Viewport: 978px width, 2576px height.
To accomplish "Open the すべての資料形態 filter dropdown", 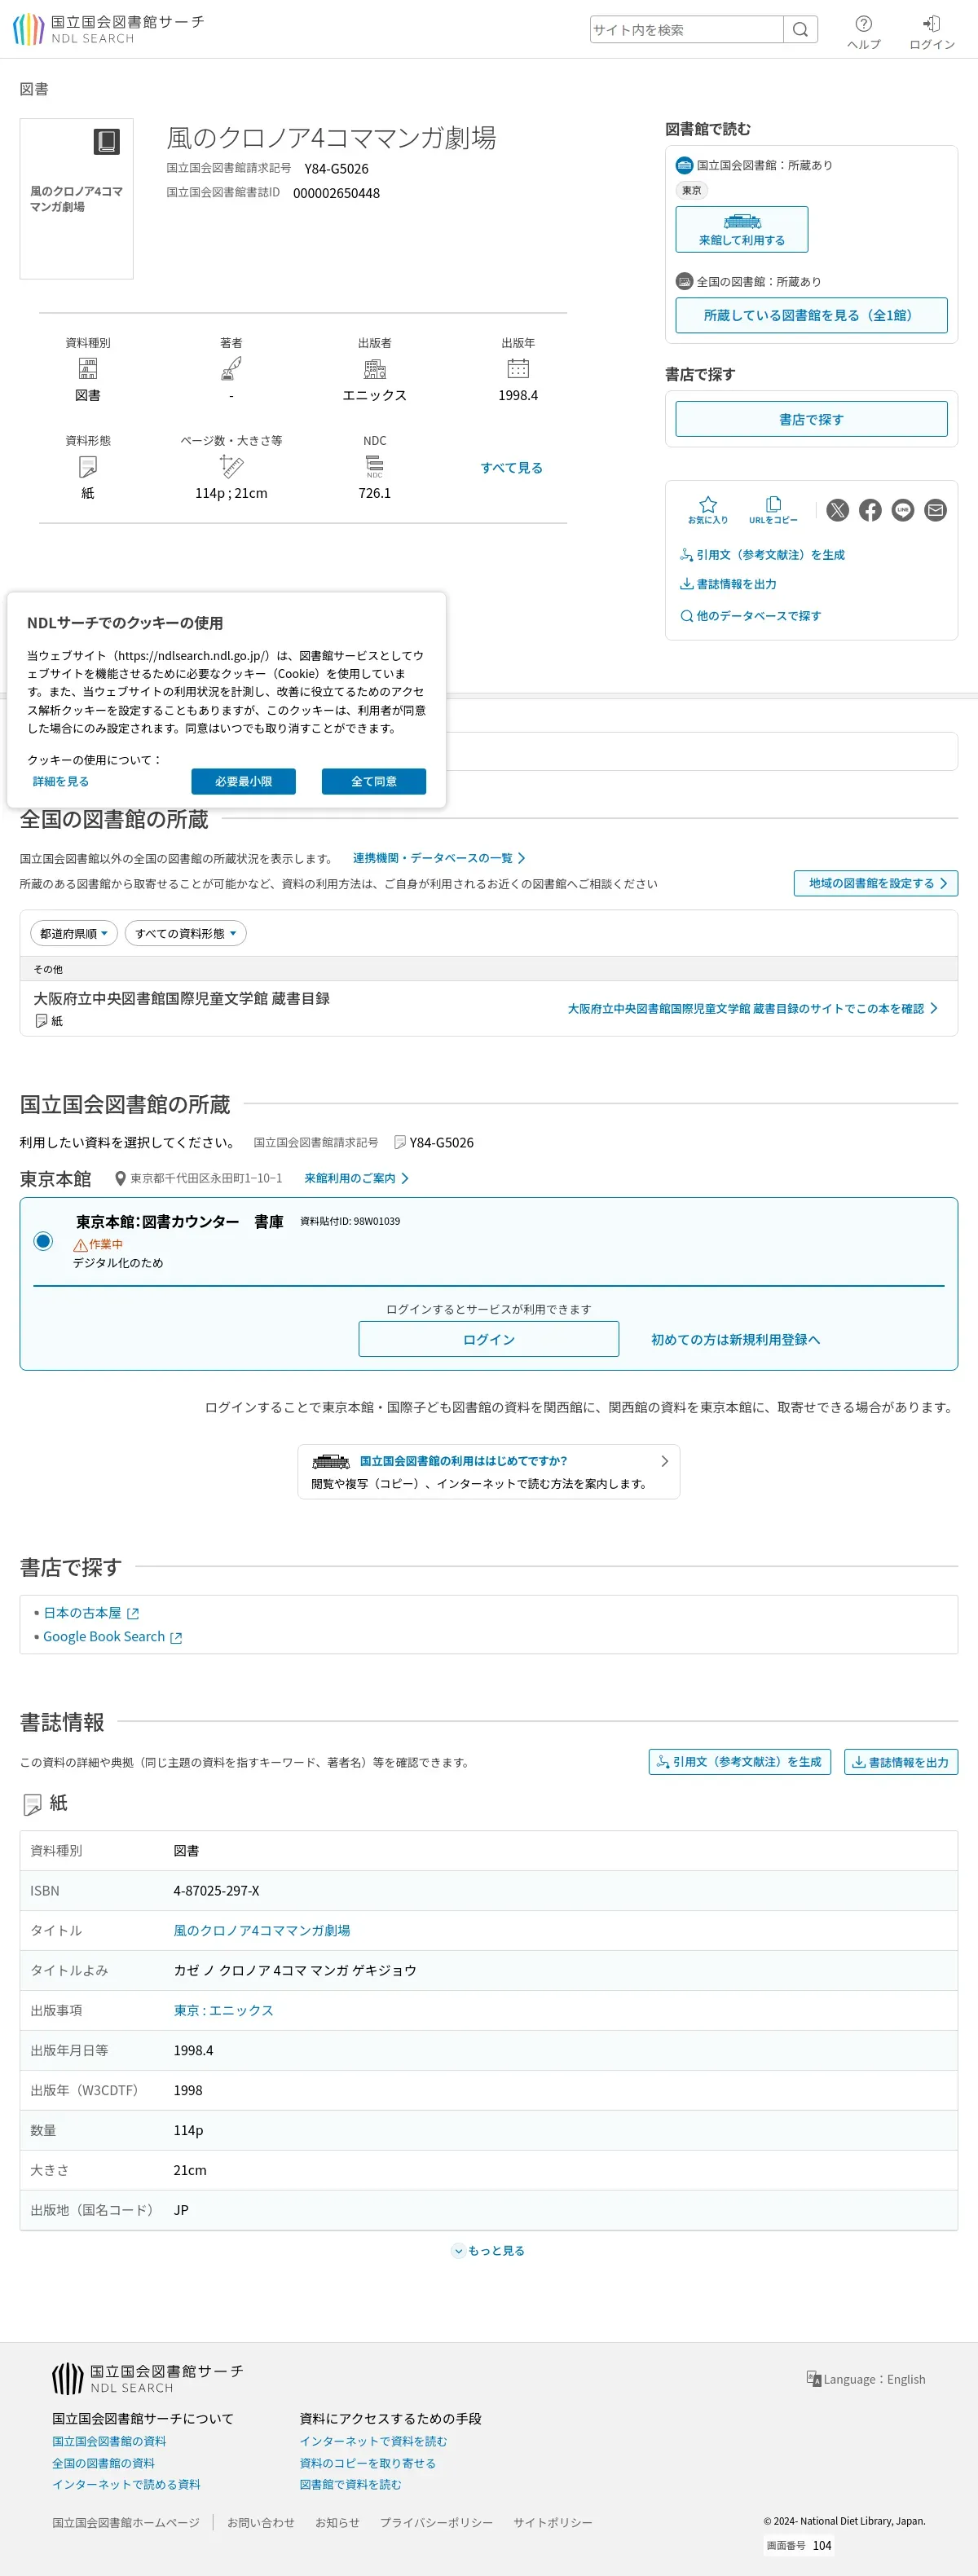I will (x=186, y=934).
